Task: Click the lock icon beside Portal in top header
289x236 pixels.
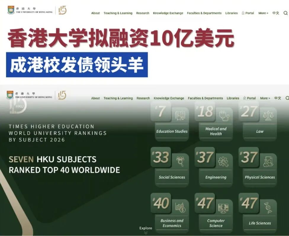Action: (x=243, y=13)
